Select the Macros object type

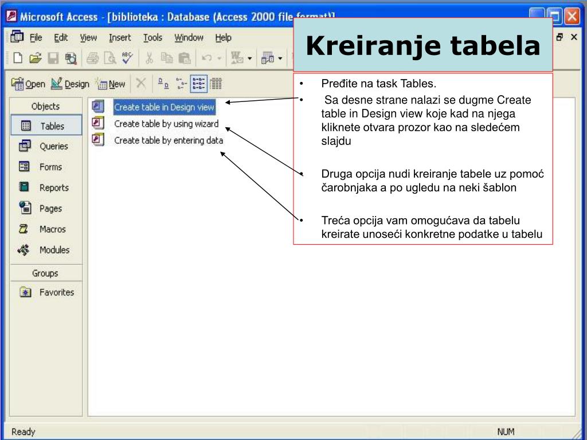coord(42,229)
